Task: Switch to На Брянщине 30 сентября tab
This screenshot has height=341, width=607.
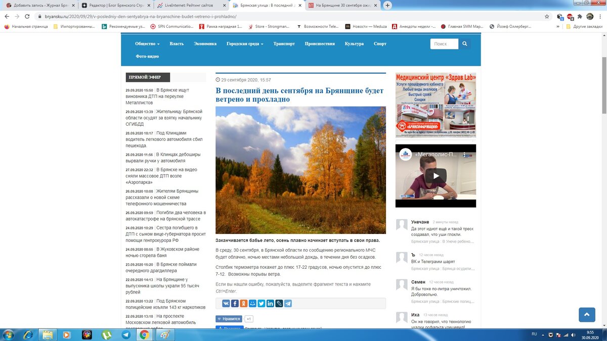Action: tap(343, 5)
